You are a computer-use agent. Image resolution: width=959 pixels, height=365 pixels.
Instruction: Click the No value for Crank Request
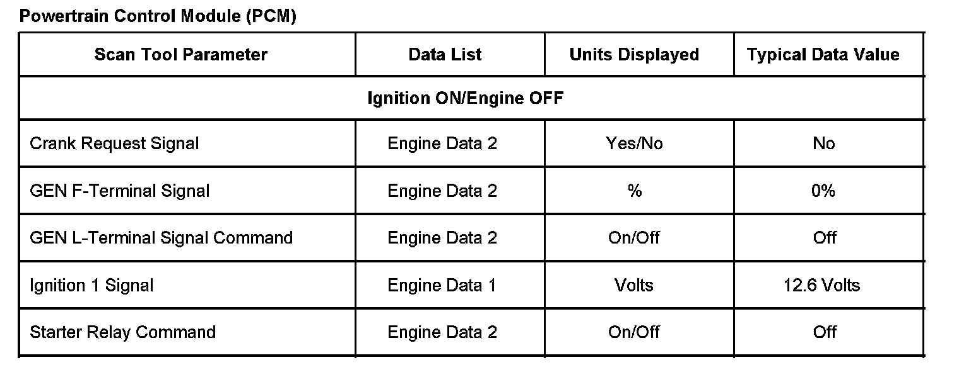823,143
